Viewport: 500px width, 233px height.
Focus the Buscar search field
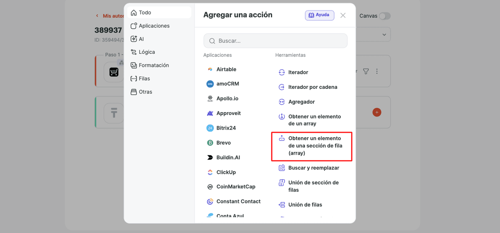click(275, 41)
